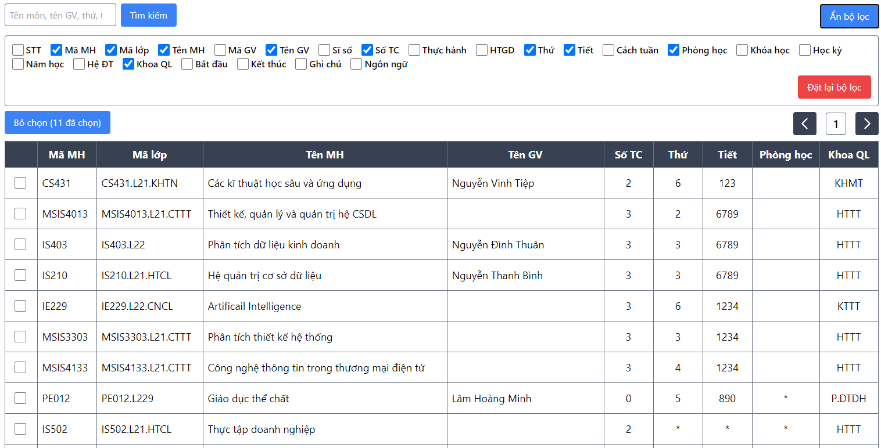Click course Thực tập doanh nghiệp
Image resolution: width=881 pixels, height=448 pixels.
[x=262, y=429]
